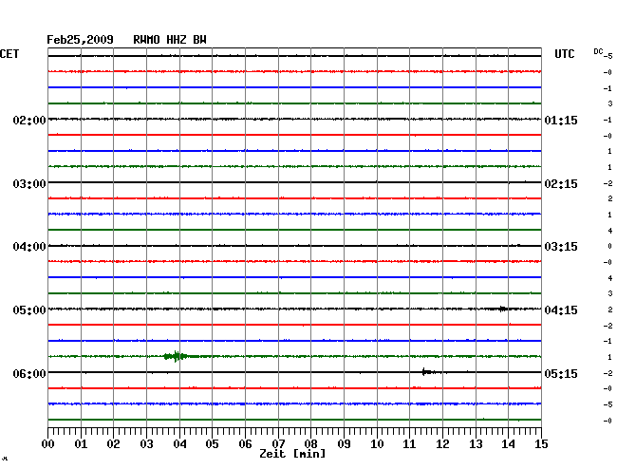Click minute tick label 04
The width and height of the screenshot is (617, 469).
(x=179, y=444)
